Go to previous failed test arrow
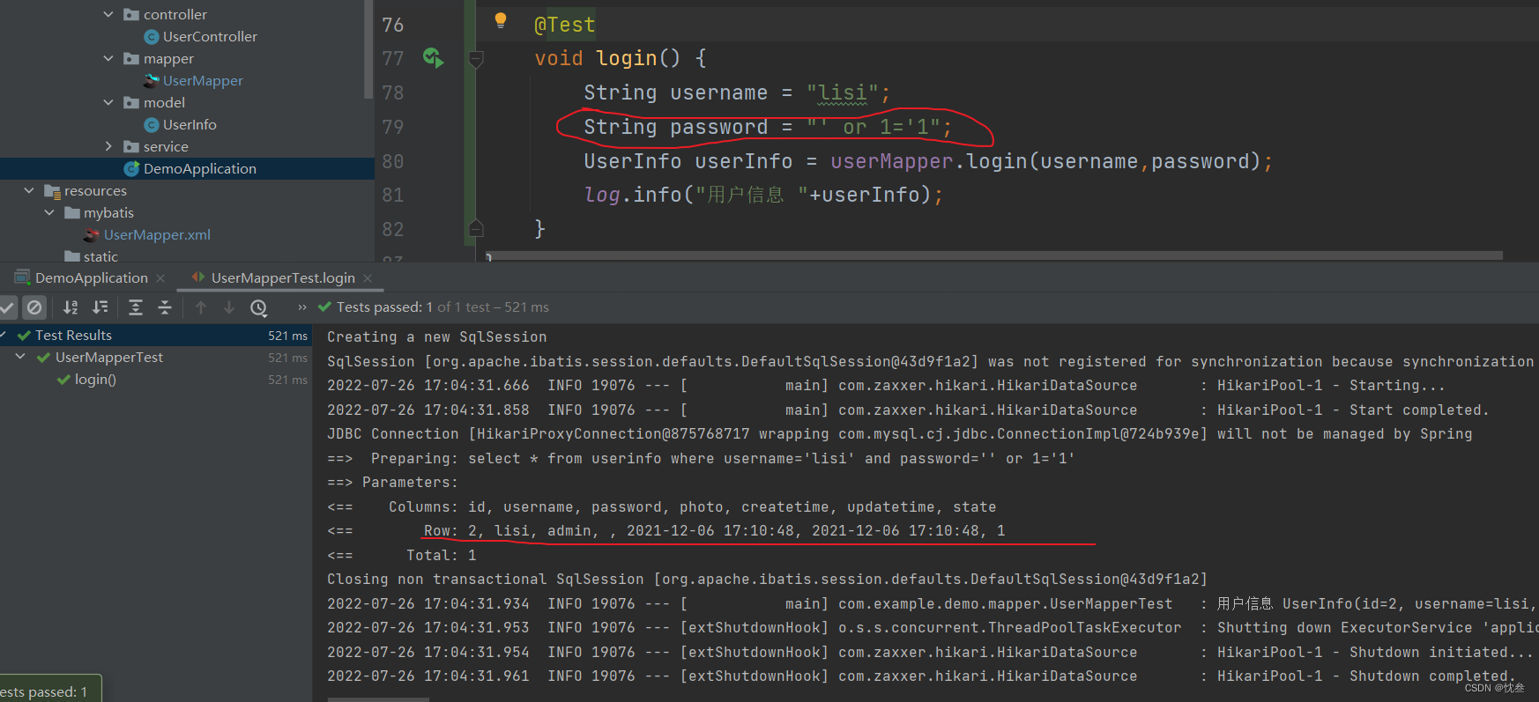 click(x=201, y=307)
